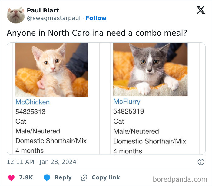Open the tweet info circle icon
Image resolution: width=212 pixels, height=186 pixels.
[201, 162]
